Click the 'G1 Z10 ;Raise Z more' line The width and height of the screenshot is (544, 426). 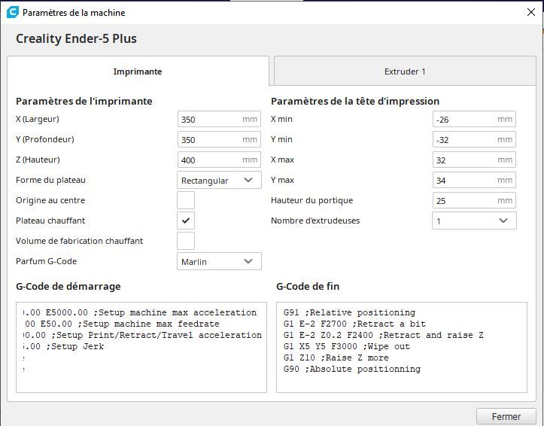click(336, 358)
